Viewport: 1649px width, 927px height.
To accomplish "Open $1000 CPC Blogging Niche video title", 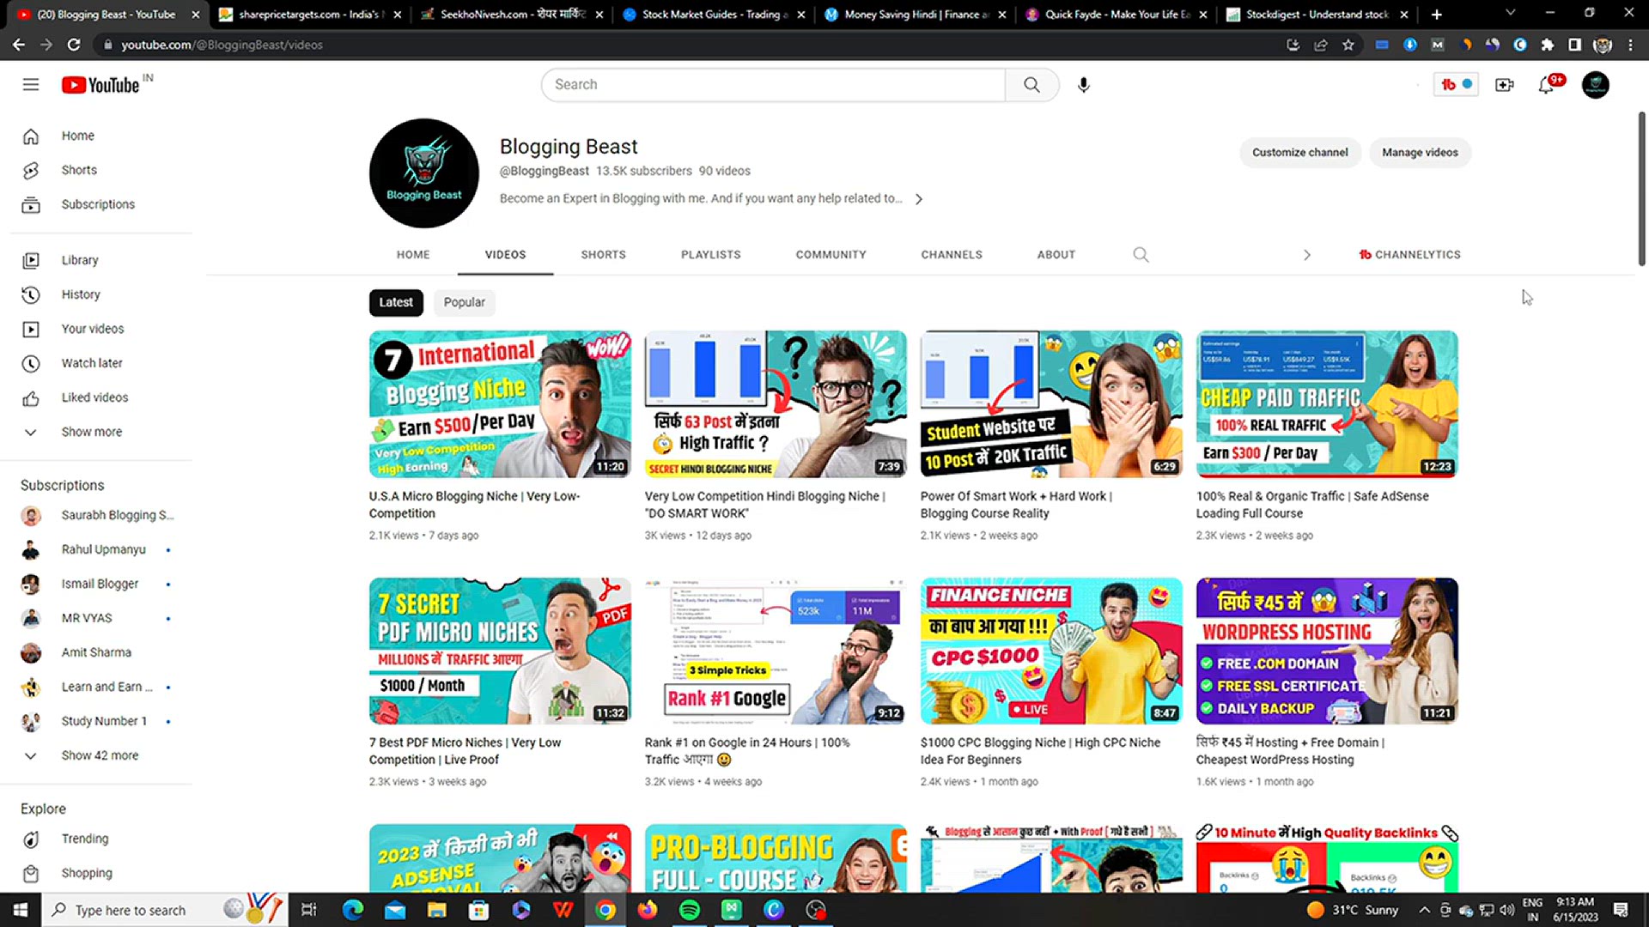I will click(x=1040, y=751).
